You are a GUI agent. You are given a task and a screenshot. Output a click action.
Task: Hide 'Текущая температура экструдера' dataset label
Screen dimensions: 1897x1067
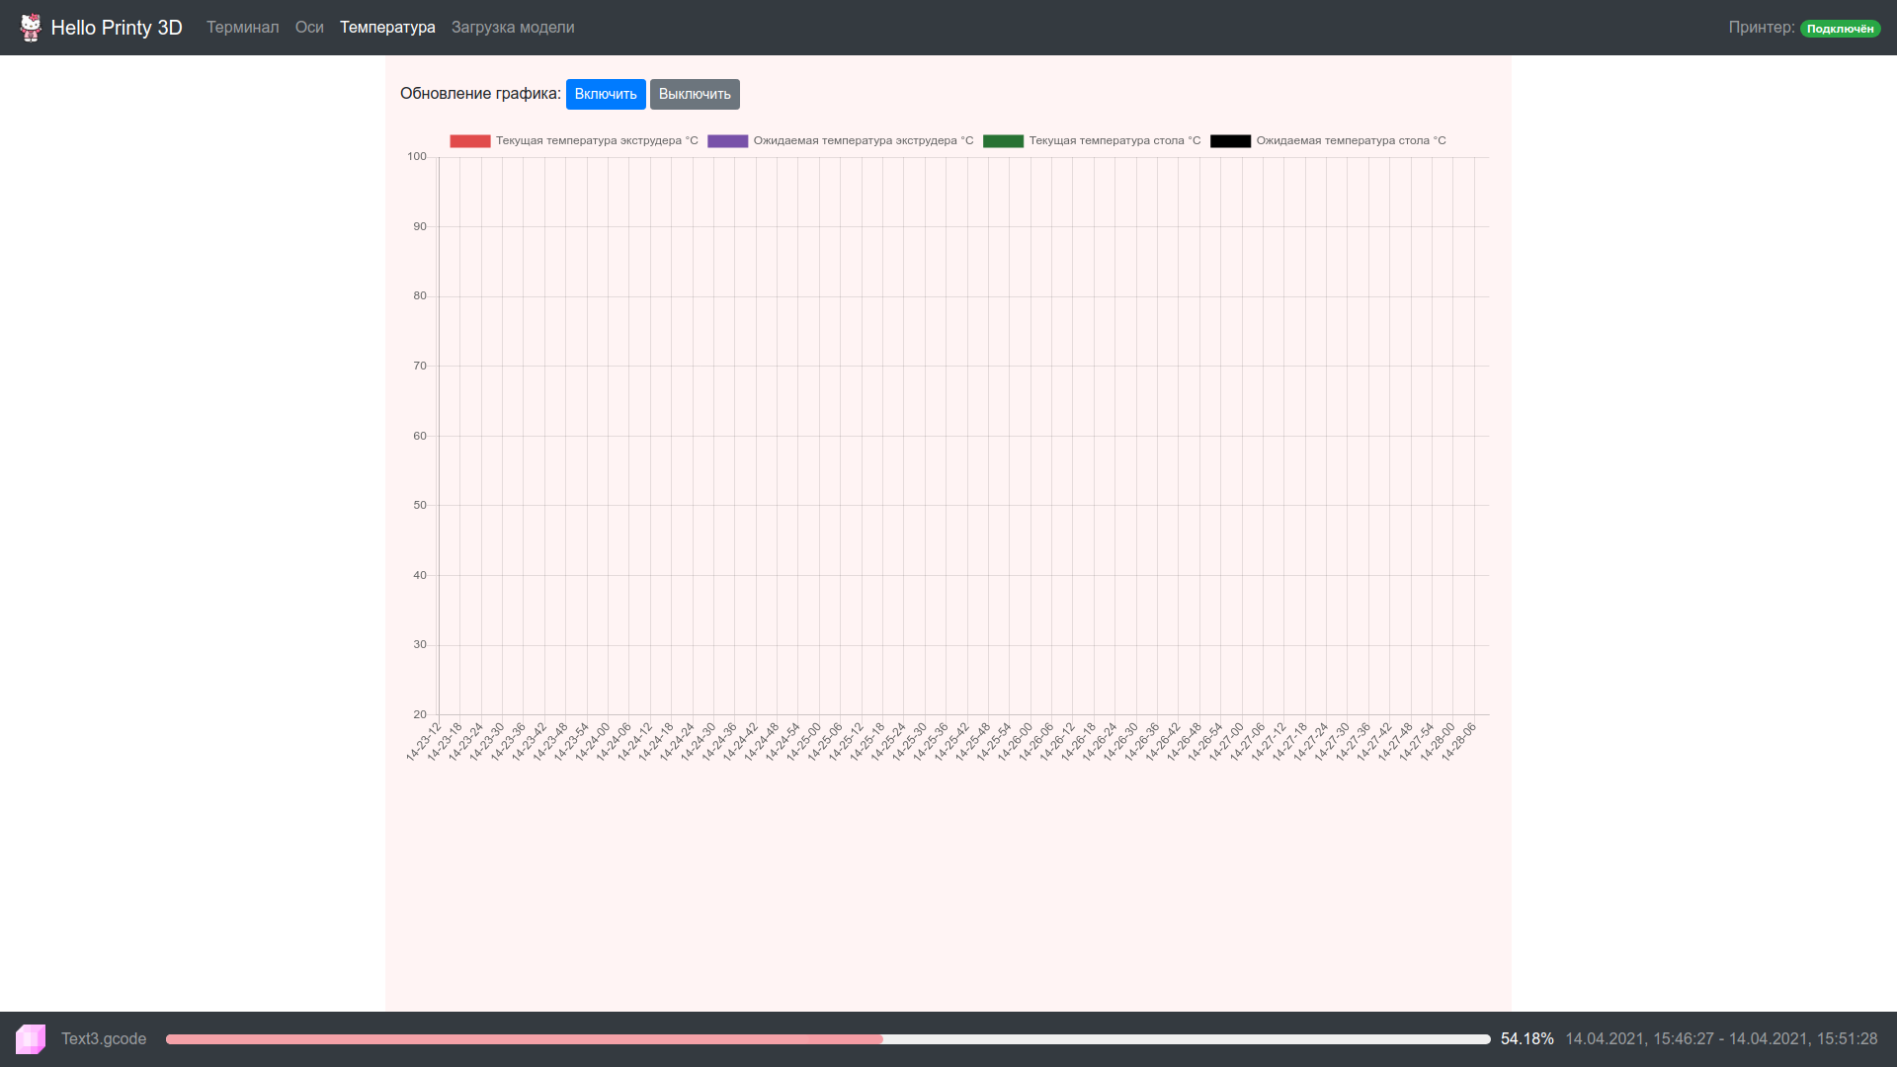coord(597,141)
